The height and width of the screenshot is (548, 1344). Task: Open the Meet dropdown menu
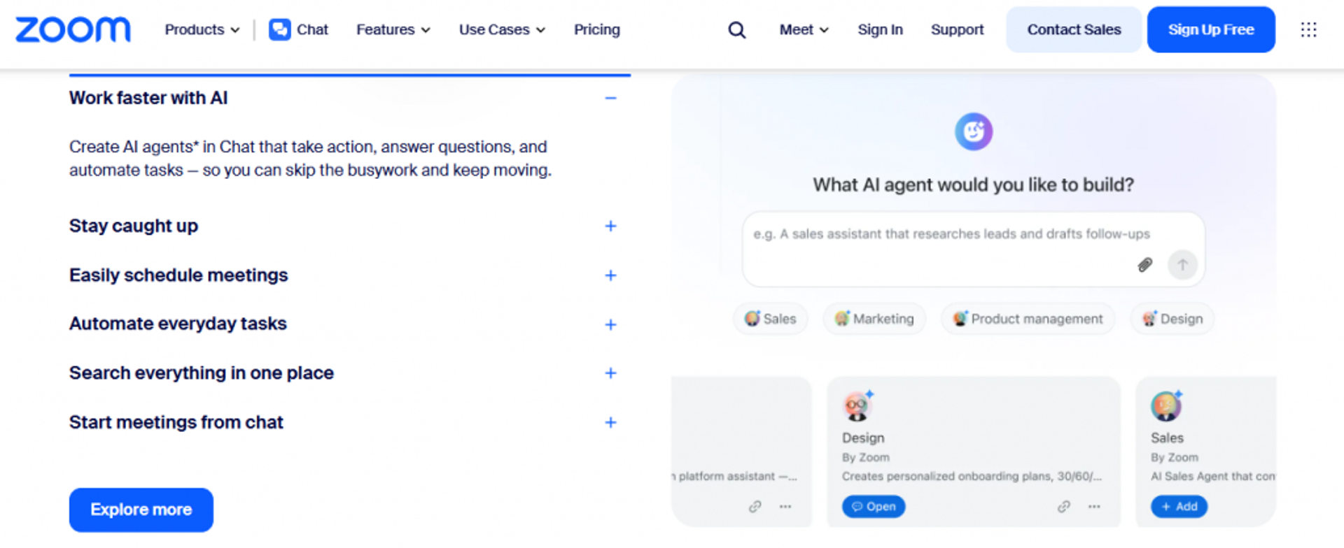pyautogui.click(x=804, y=29)
